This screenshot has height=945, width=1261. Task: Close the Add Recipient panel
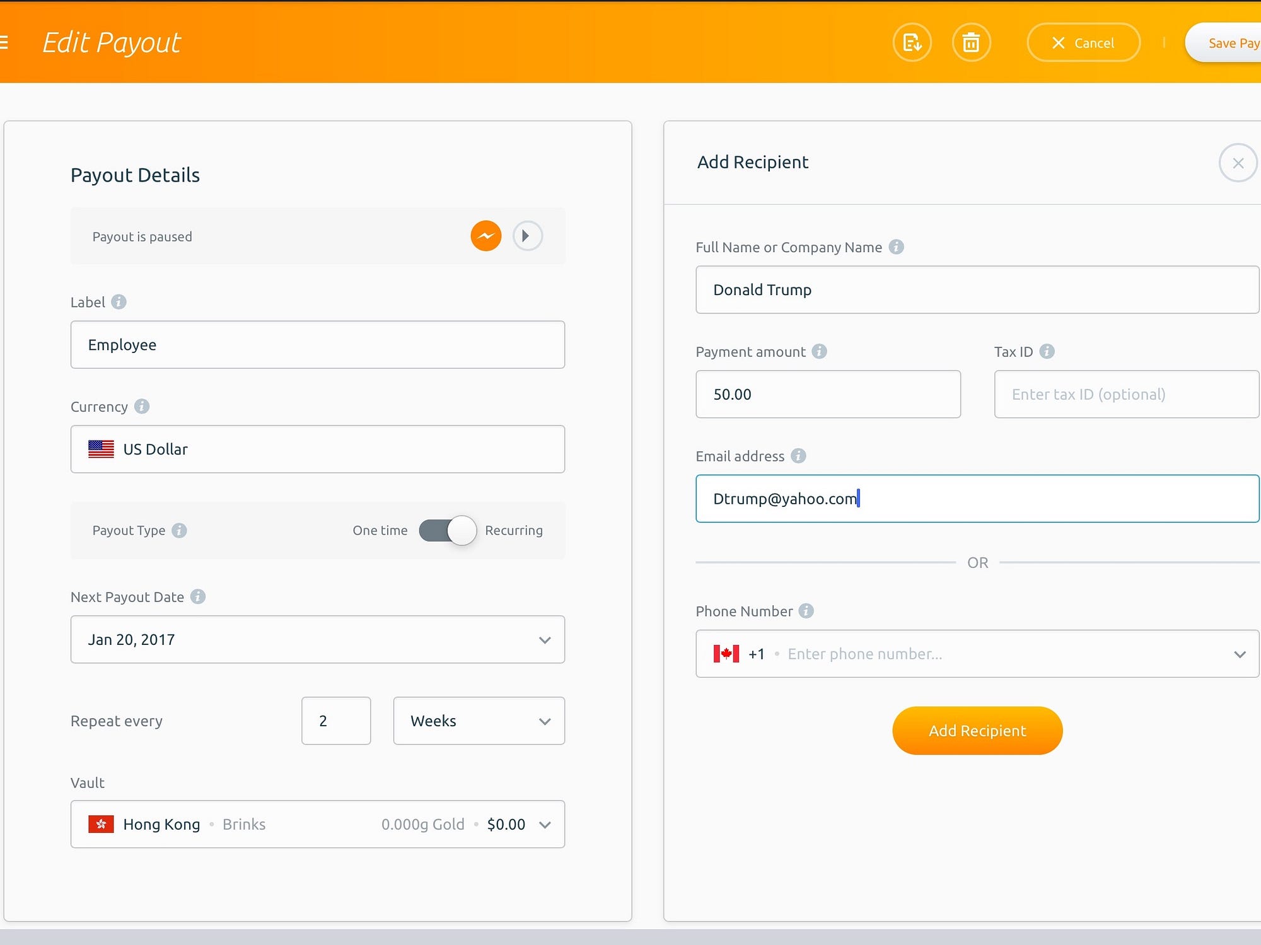click(1238, 163)
